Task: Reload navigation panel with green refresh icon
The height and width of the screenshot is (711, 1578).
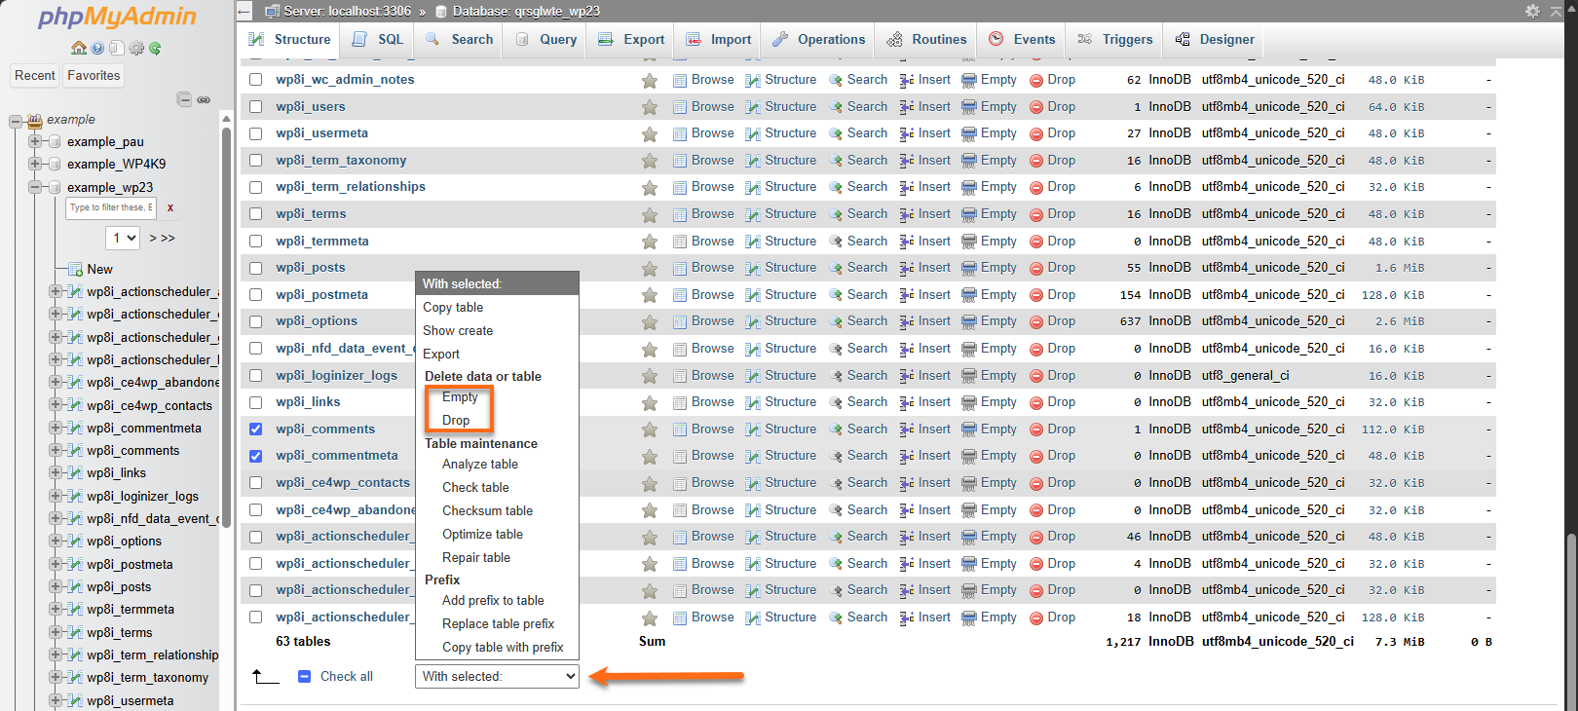Action: click(155, 48)
